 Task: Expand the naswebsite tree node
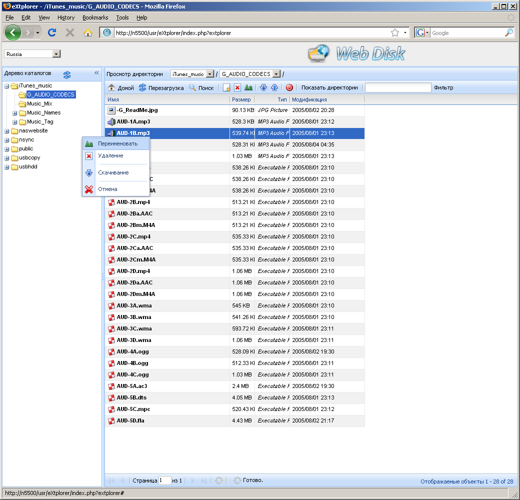pyautogui.click(x=6, y=131)
